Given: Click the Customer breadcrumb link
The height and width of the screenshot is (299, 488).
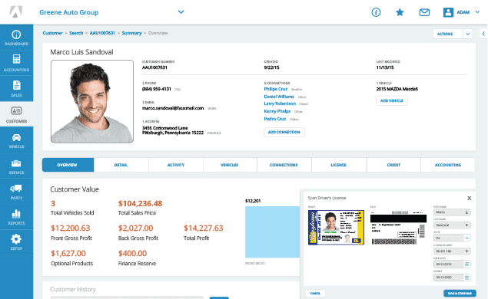Looking at the screenshot, I should click(52, 33).
